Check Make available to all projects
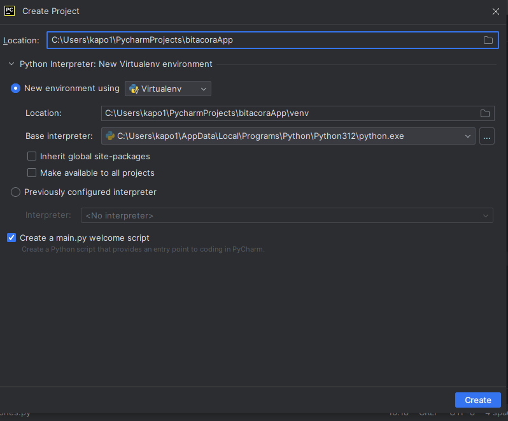The width and height of the screenshot is (508, 421). (32, 173)
